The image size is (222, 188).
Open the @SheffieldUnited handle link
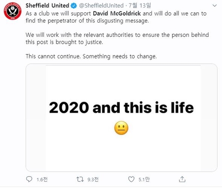[101, 6]
